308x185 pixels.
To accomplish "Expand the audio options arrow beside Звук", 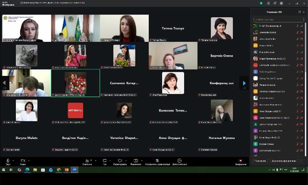I will [13, 161].
